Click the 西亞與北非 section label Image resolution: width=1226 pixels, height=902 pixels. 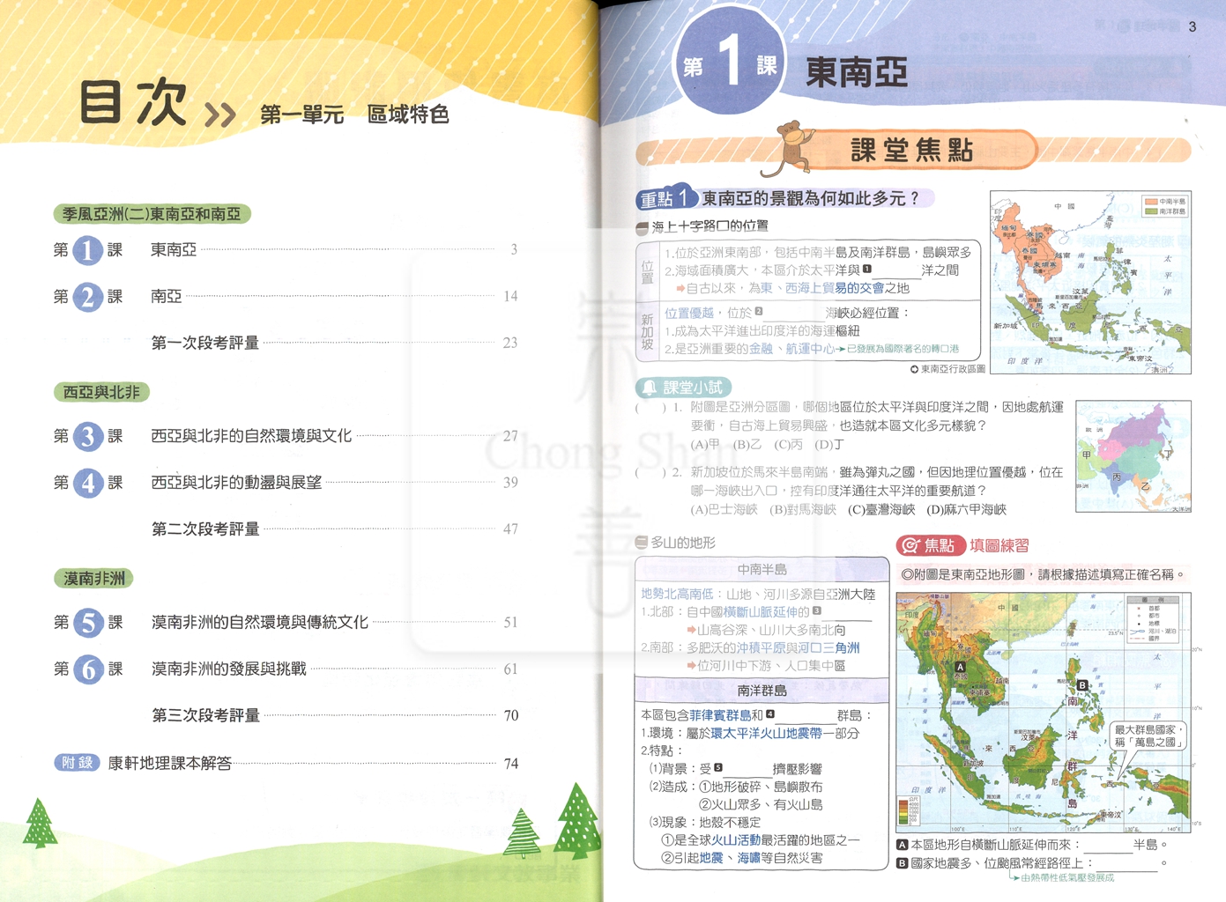pyautogui.click(x=101, y=392)
